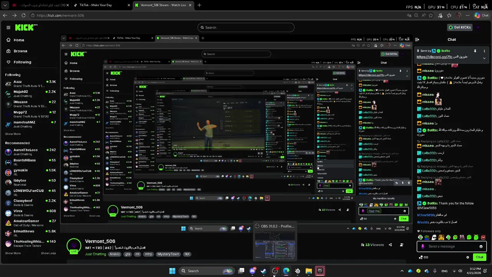Screen dimensions: 492x277
Task: Expand the pinned message chevron
Action: (x=484, y=58)
